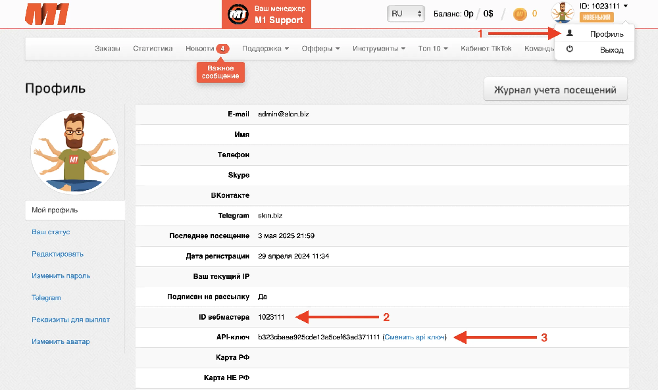This screenshot has height=390, width=658.
Task: Click the Ваш менеджер M1 Support banner
Action: point(266,14)
